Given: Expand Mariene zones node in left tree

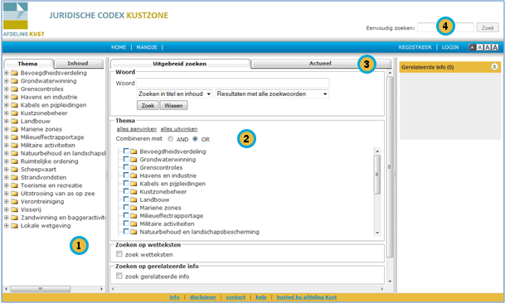Looking at the screenshot, I should 6,129.
